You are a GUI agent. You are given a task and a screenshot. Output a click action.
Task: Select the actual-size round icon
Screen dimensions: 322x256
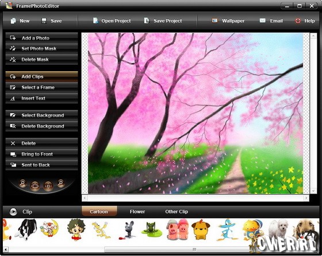[48, 186]
